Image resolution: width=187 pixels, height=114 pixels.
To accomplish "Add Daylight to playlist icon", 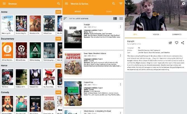I will pyautogui.click(x=170, y=43).
